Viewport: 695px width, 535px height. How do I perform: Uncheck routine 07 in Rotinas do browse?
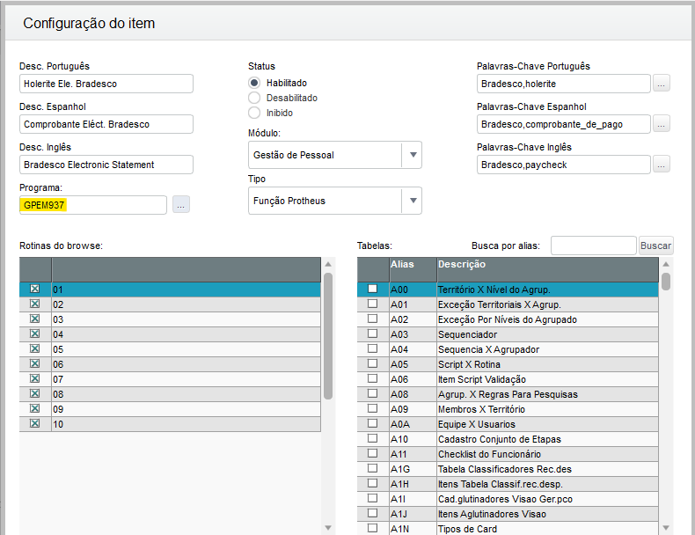34,379
